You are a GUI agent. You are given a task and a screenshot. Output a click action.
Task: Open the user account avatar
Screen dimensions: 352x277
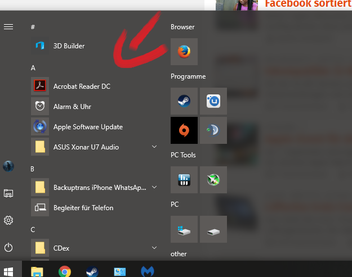pyautogui.click(x=8, y=166)
